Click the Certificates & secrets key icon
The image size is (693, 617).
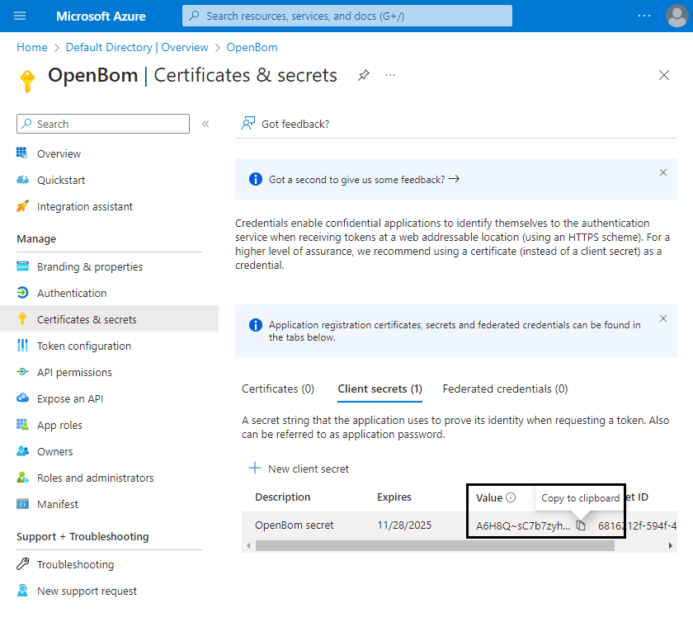22,319
